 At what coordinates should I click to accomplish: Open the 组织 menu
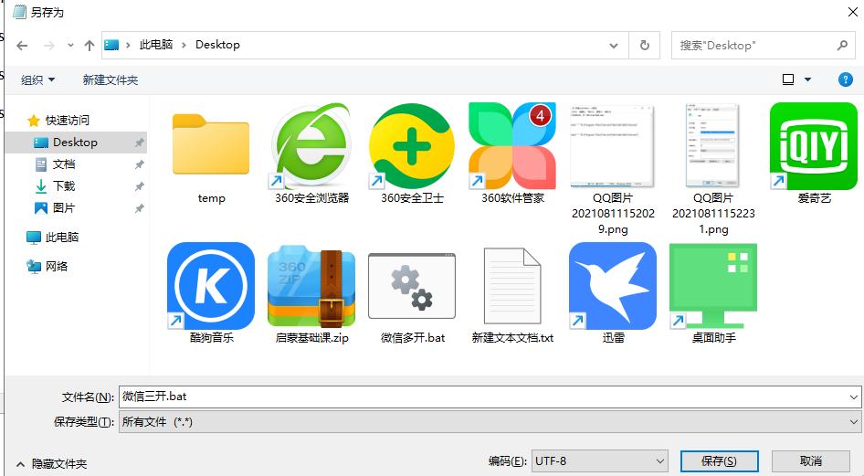[37, 79]
